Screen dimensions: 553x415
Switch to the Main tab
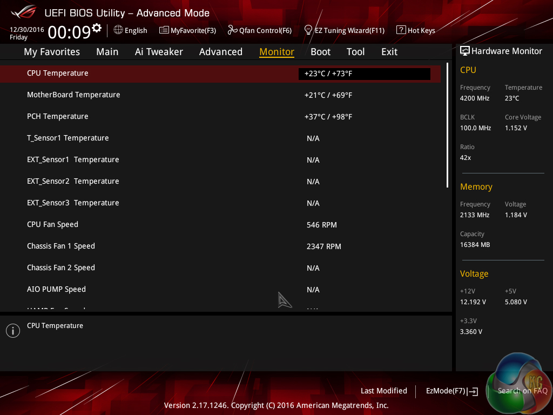click(107, 52)
